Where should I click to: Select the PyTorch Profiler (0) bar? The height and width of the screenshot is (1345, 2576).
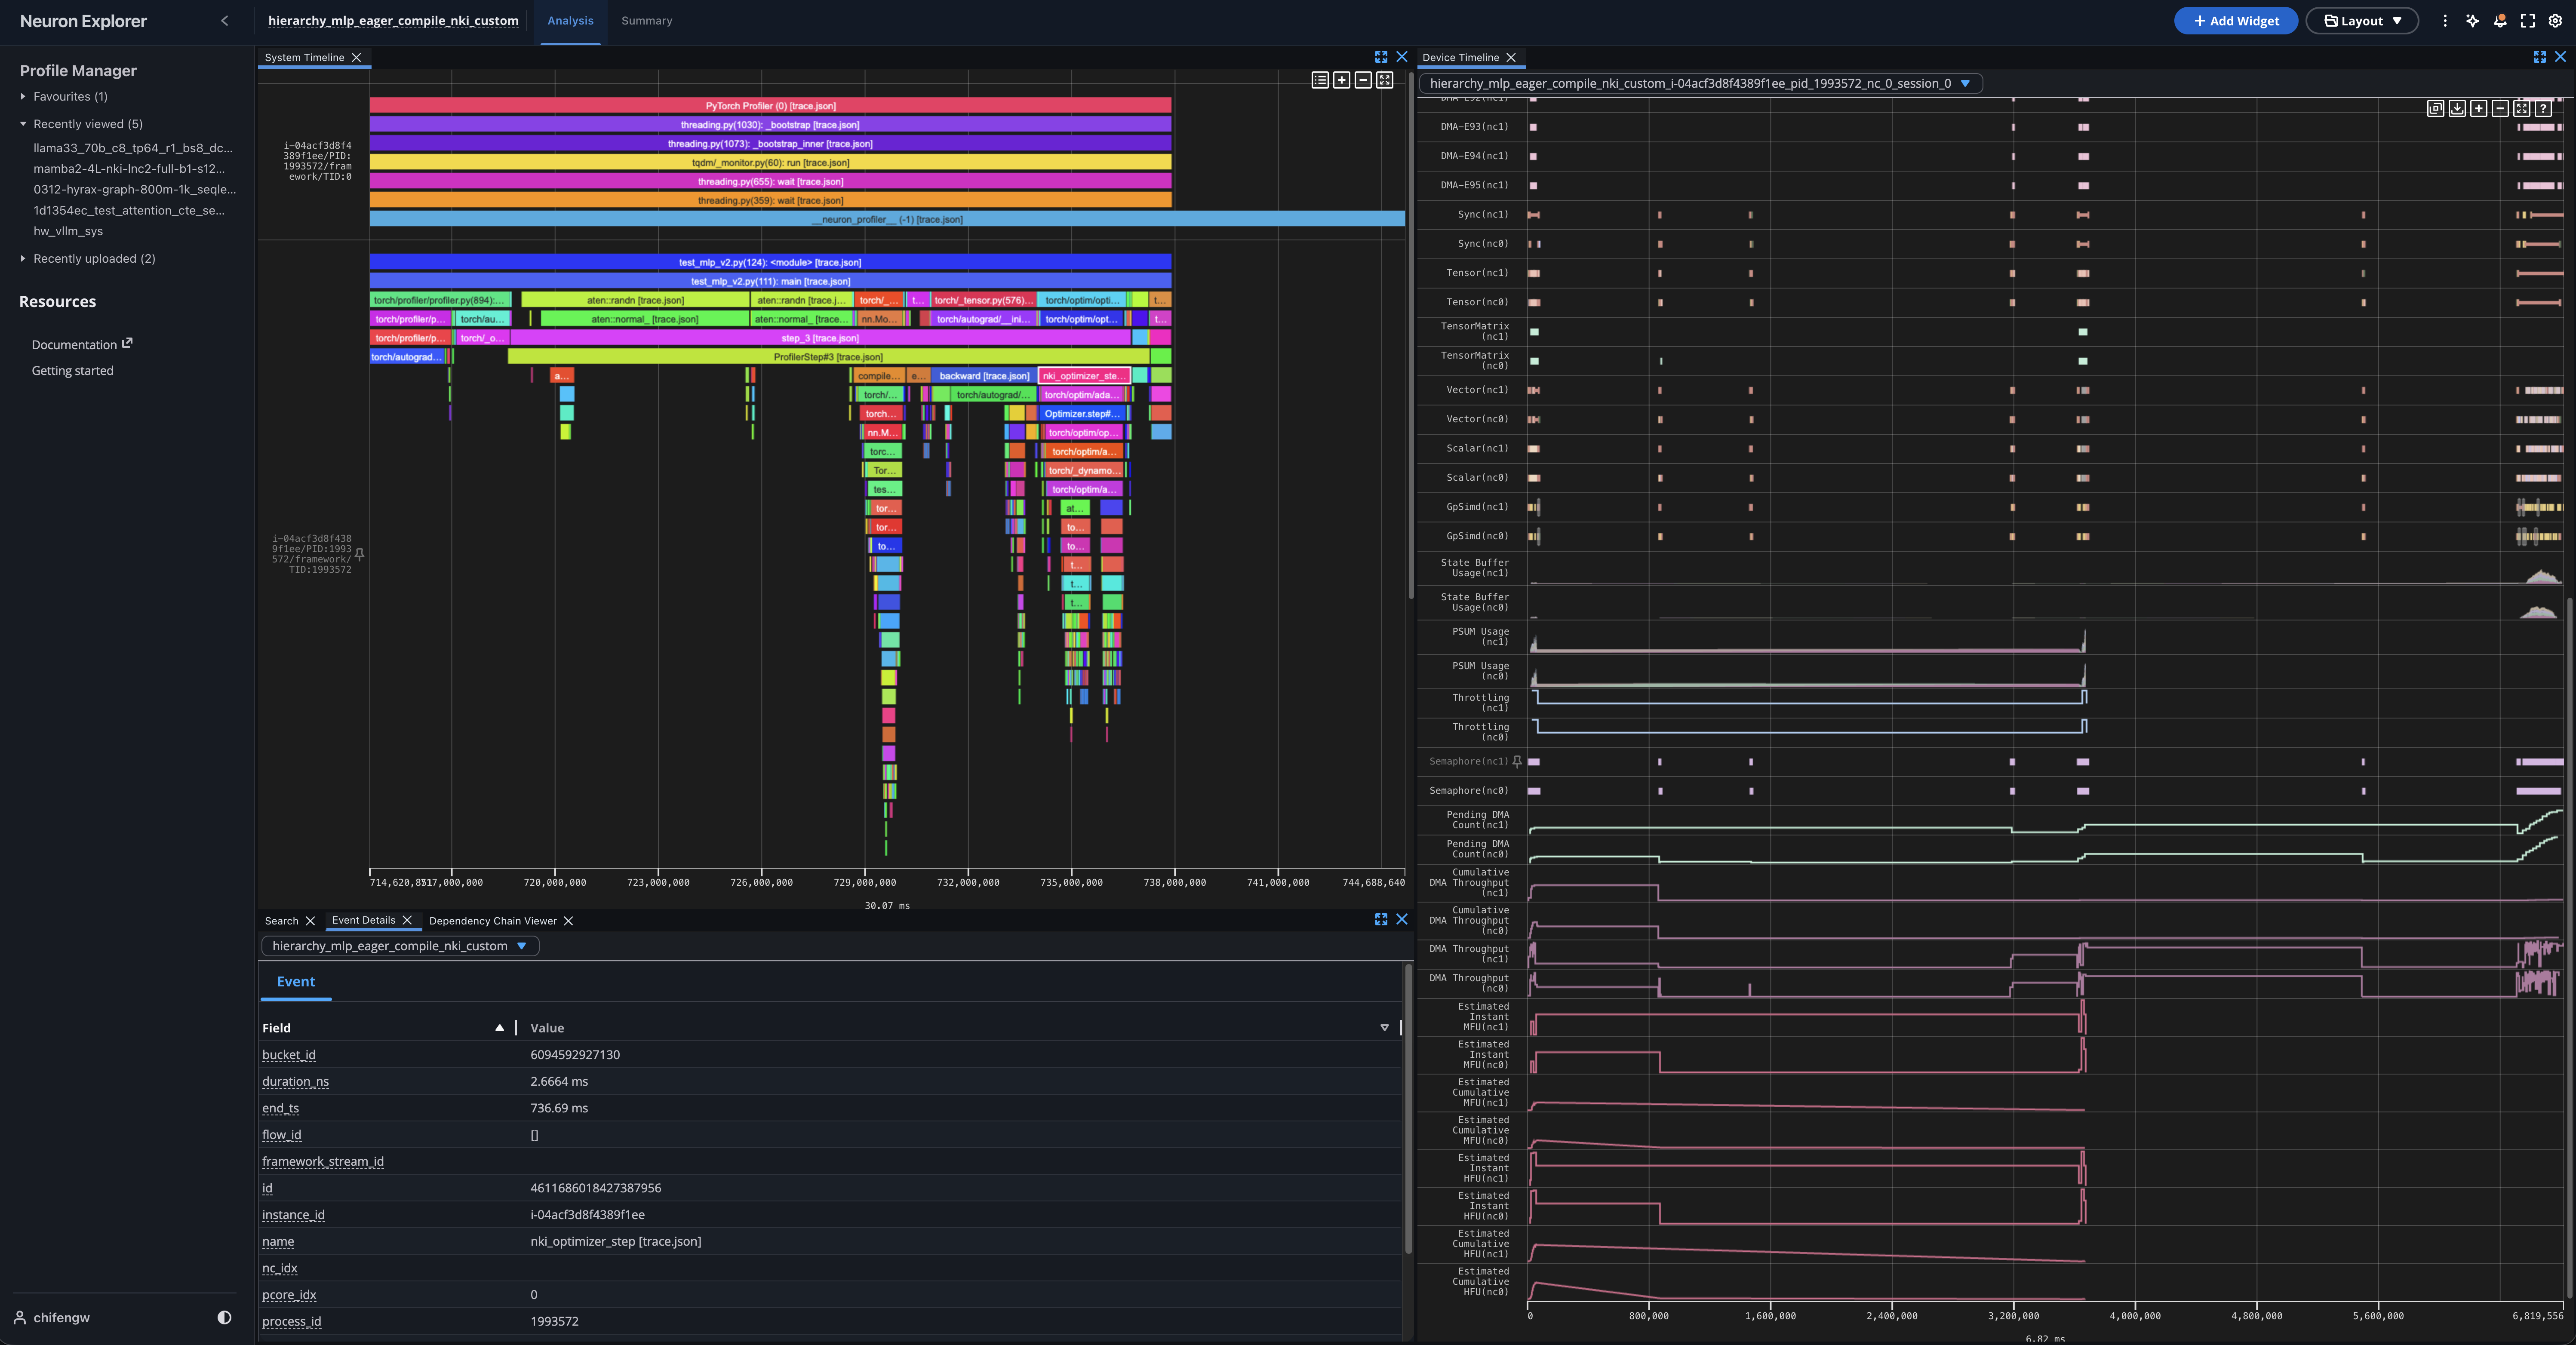770,106
